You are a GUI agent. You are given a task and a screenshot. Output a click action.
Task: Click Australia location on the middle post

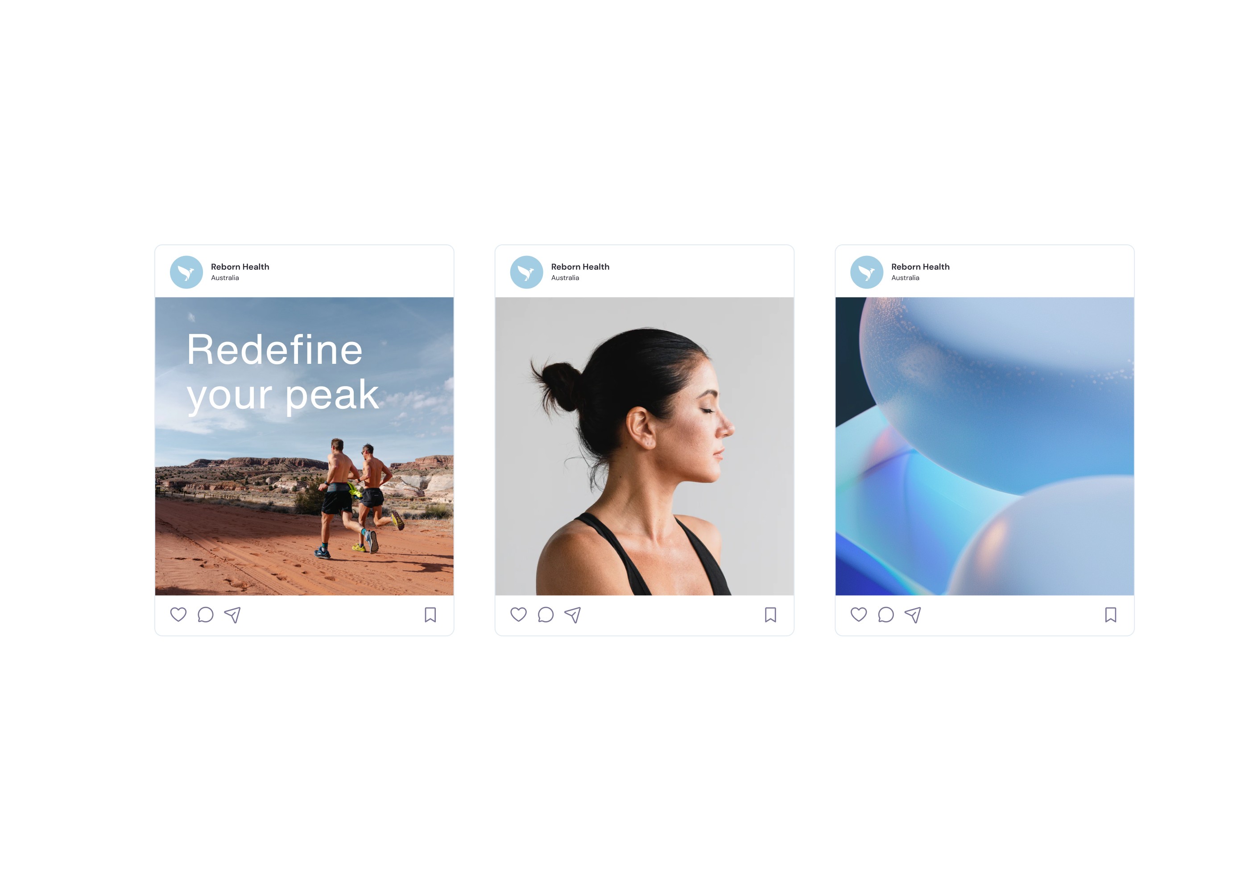click(x=565, y=278)
